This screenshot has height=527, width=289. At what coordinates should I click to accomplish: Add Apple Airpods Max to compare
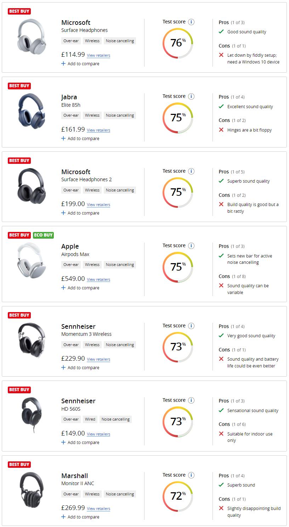tap(80, 288)
